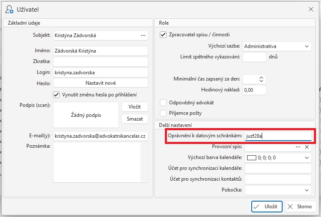321x217 pixels.
Task: Uncheck Vynutit změnu hesla po přihlášení
Action: 57,95
